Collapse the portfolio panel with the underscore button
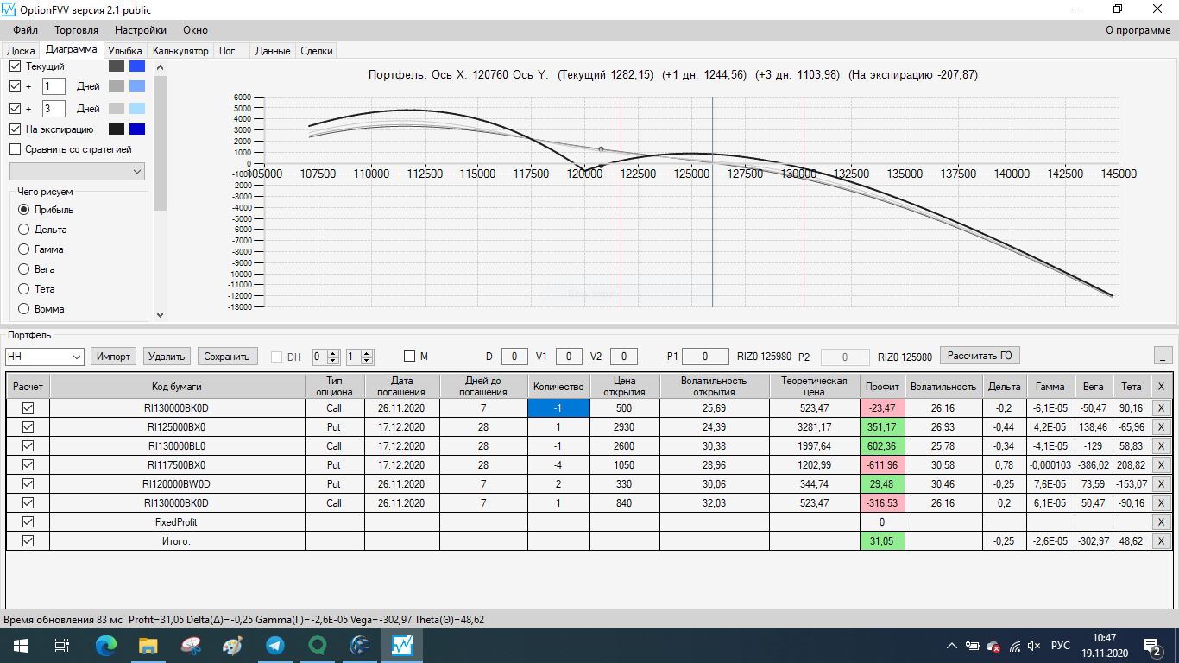This screenshot has height=663, width=1179. [1163, 357]
